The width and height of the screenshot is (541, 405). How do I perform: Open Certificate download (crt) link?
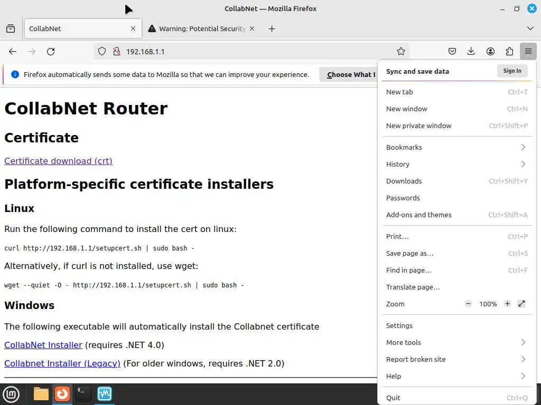(x=58, y=161)
